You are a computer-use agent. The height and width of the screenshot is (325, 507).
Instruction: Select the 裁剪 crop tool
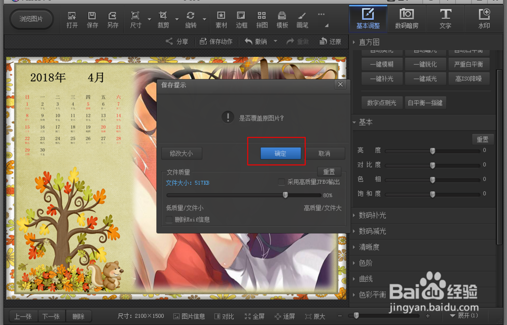click(x=163, y=20)
